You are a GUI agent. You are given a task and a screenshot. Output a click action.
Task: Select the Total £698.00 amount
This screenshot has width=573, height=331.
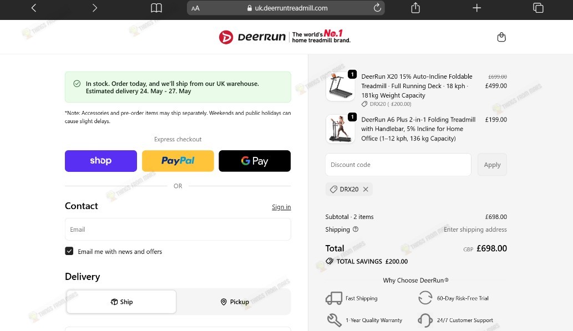click(x=491, y=248)
